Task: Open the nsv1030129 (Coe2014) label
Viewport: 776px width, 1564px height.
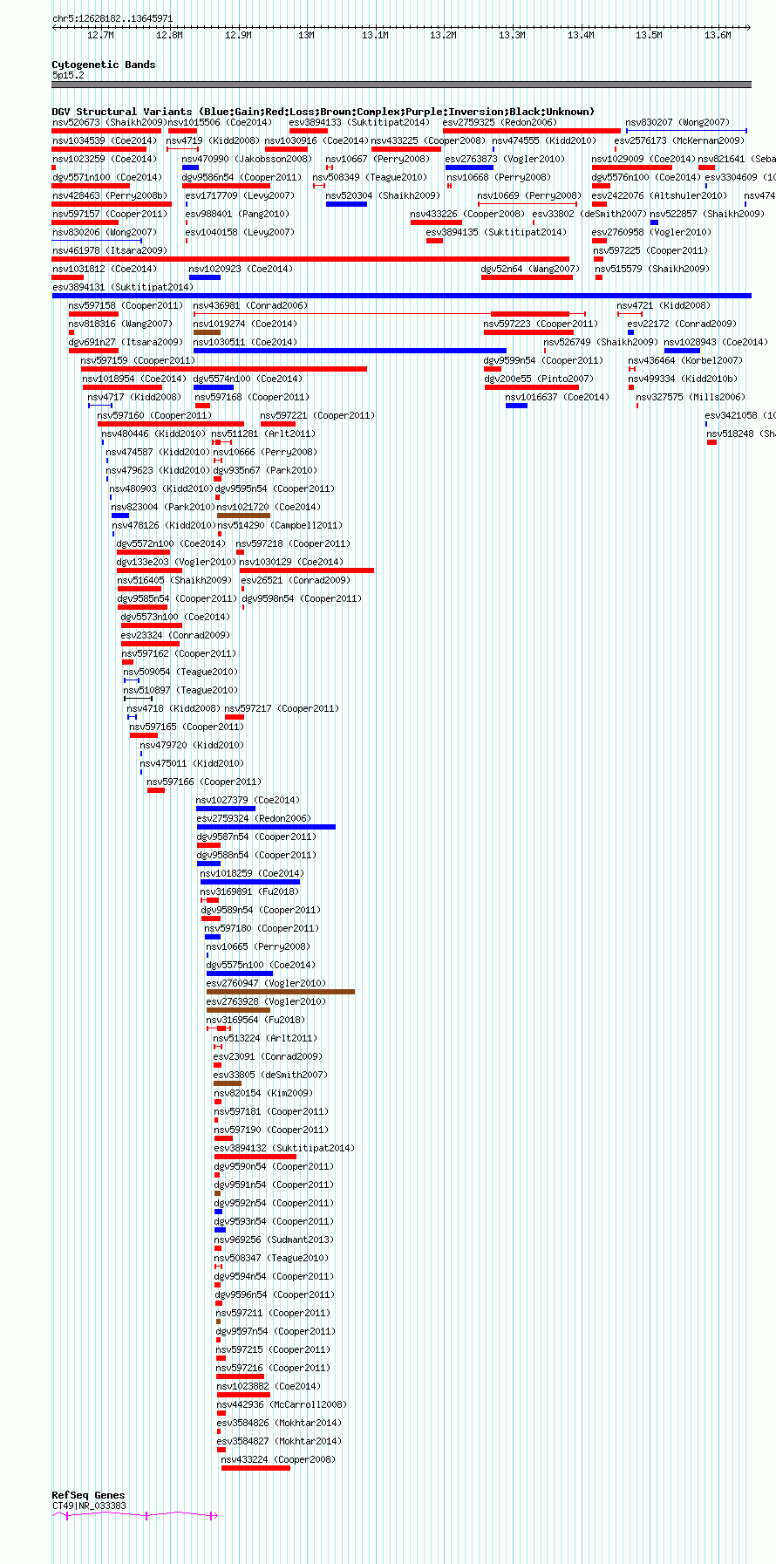Action: coord(291,562)
